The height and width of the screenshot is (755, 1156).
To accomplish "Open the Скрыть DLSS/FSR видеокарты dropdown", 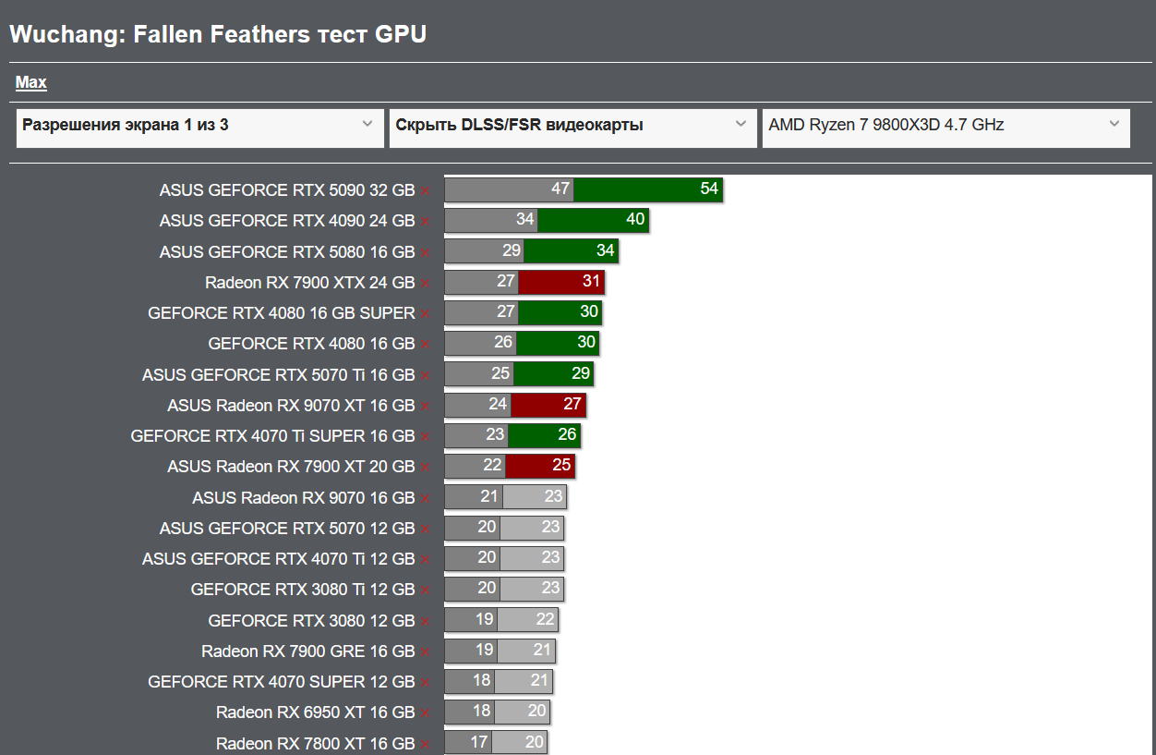I will 573,128.
